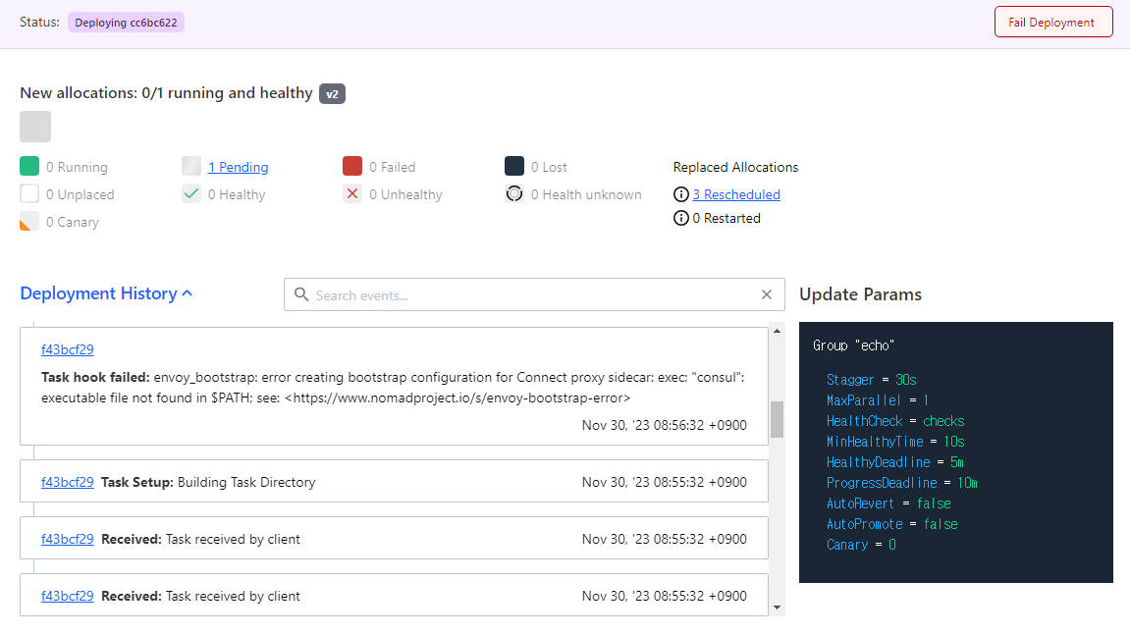Click the Unplaced empty box icon
The width and height of the screenshot is (1130, 635).
click(x=28, y=194)
